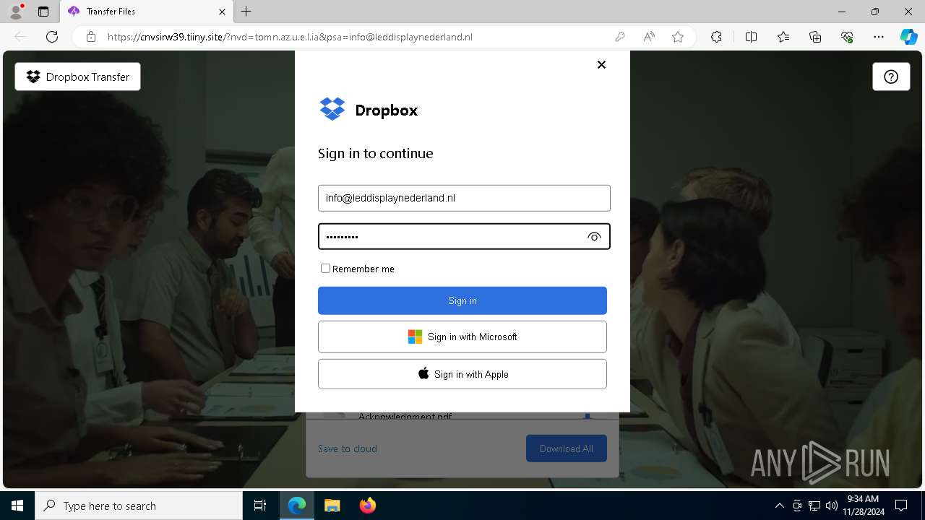Open Settings and more ellipsis menu
This screenshot has height=520, width=925.
click(879, 37)
